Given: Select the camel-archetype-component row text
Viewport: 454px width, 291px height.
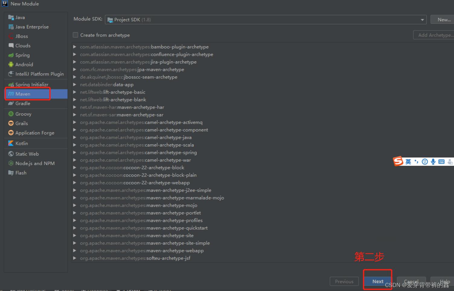Looking at the screenshot, I should pyautogui.click(x=144, y=130).
